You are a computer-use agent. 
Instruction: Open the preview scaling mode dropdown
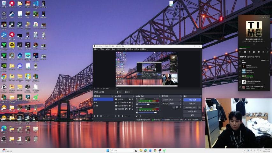[110, 88]
